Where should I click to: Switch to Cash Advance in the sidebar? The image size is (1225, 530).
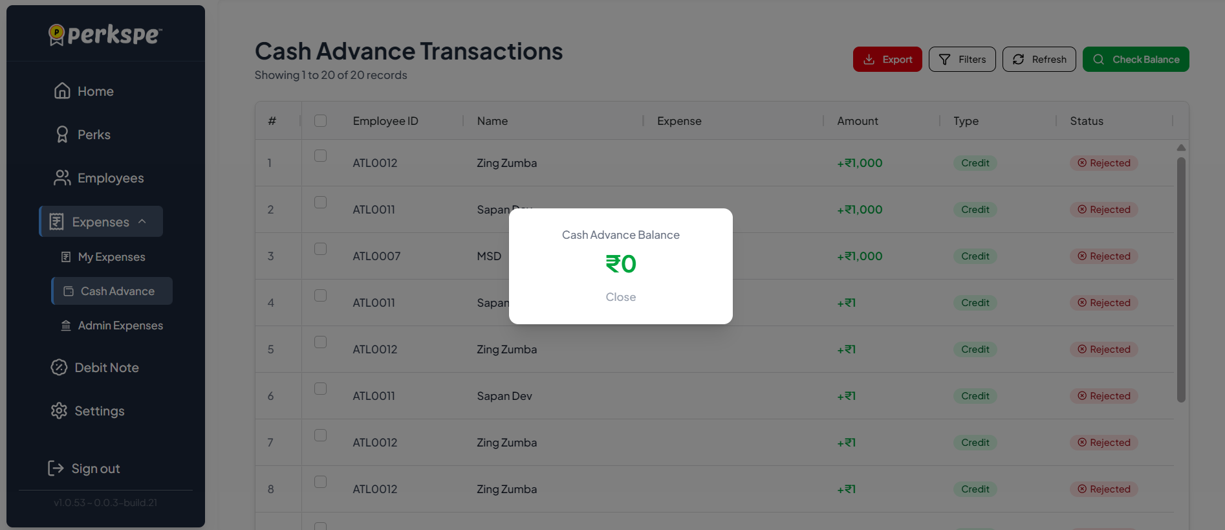coord(111,291)
